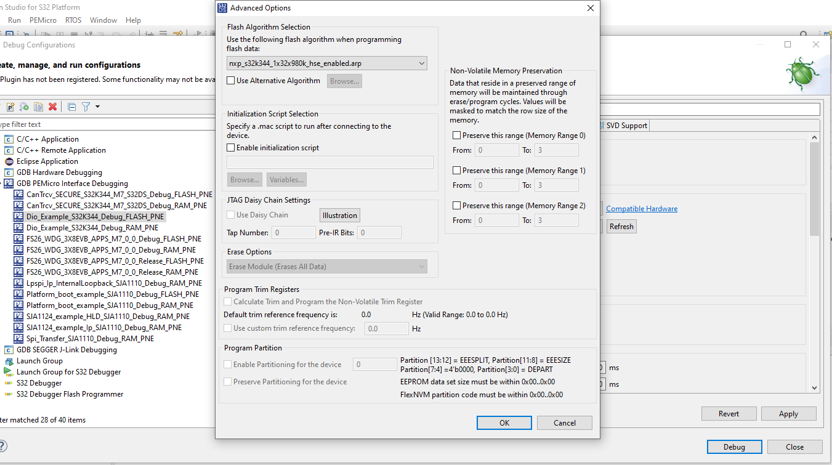The height and width of the screenshot is (465, 832).
Task: Duplicate the selected launch configuration
Action: (38, 107)
